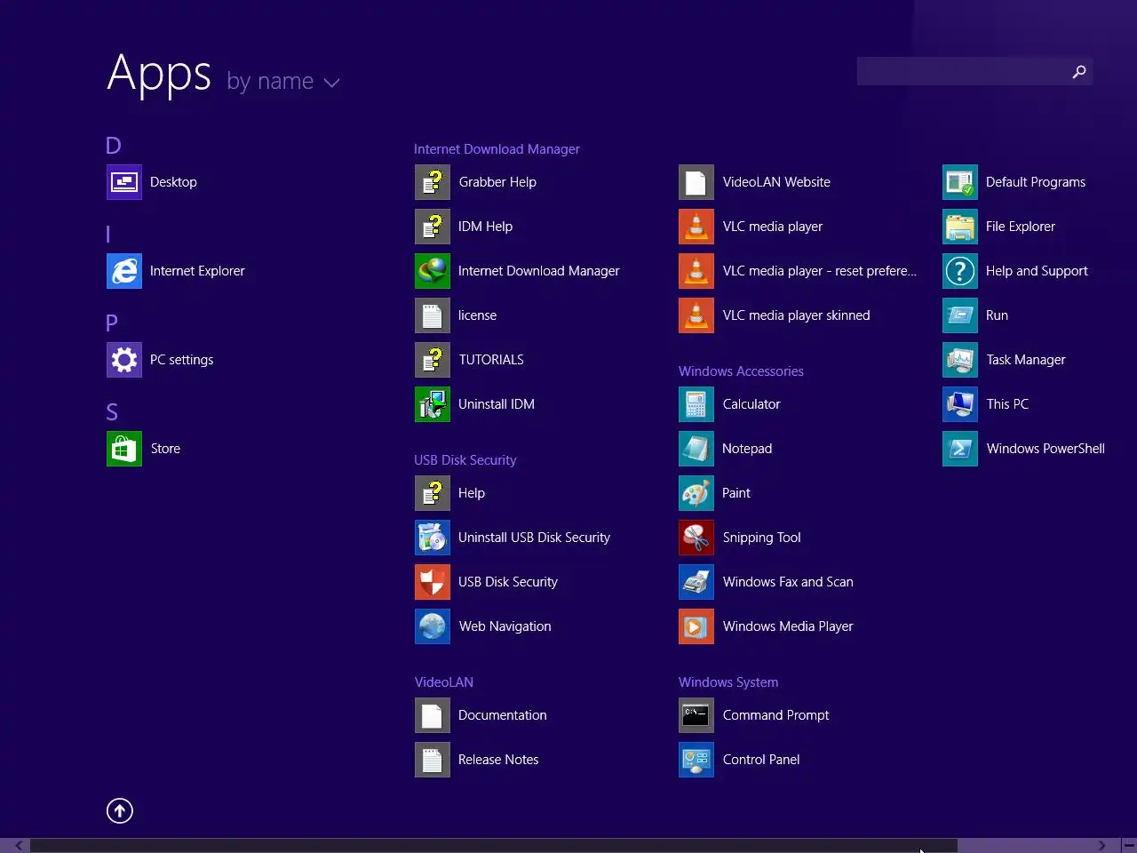Open the IDM Help icon
The image size is (1137, 853).
pyautogui.click(x=433, y=227)
